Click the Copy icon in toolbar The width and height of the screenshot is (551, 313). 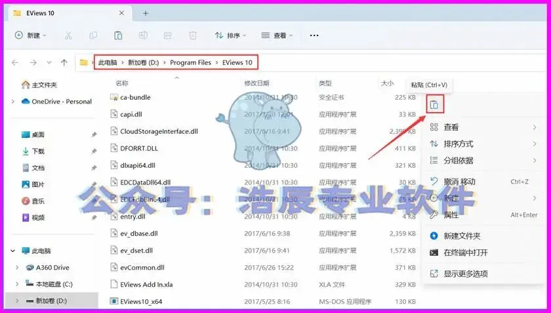(x=93, y=35)
